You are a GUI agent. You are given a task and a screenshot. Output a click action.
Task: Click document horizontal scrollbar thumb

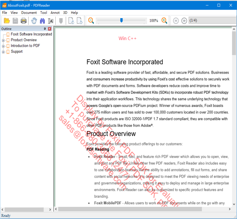130,209
